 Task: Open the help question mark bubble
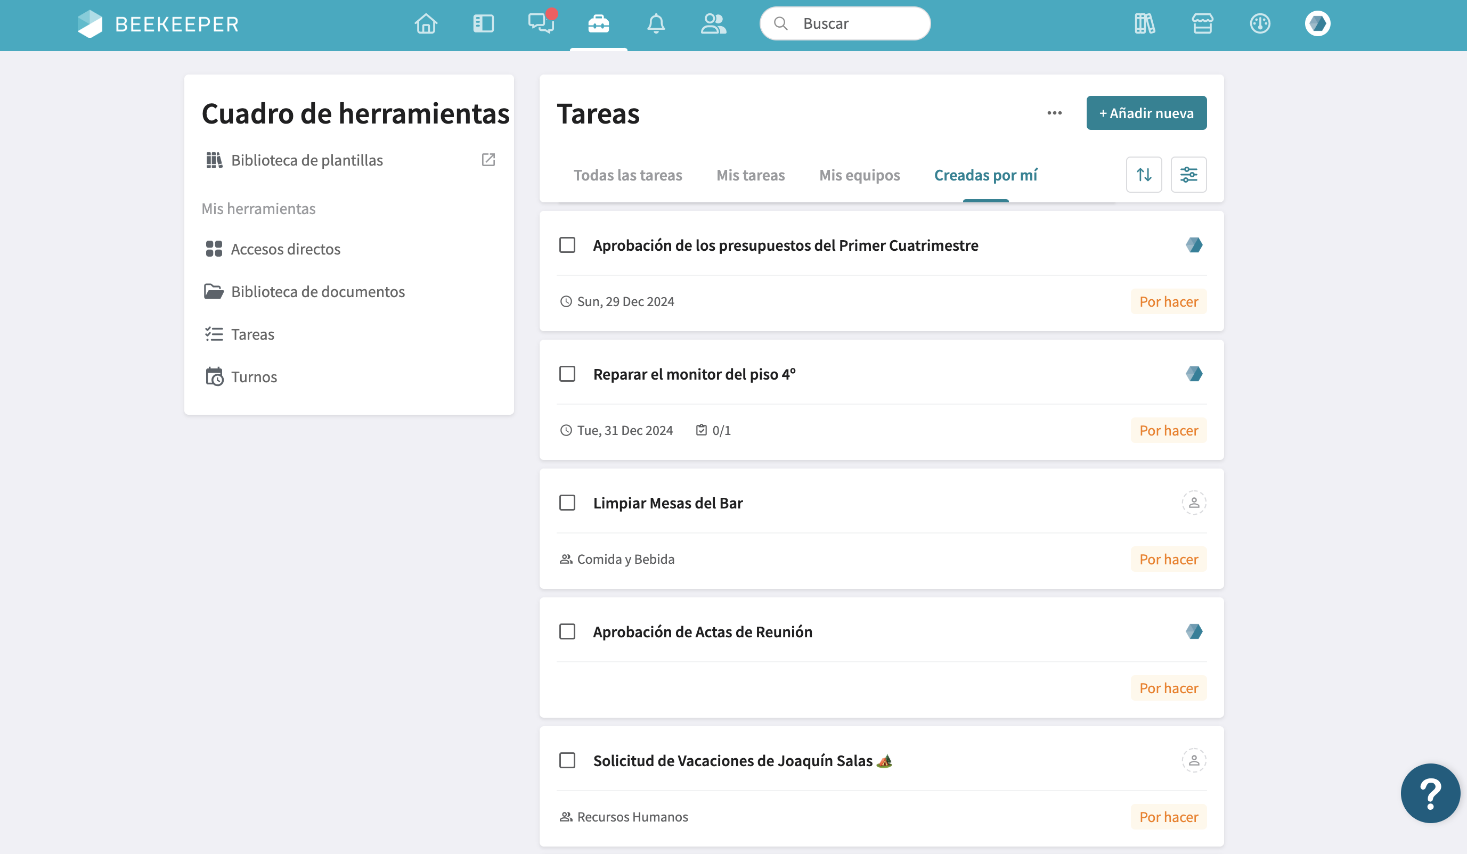click(1430, 793)
